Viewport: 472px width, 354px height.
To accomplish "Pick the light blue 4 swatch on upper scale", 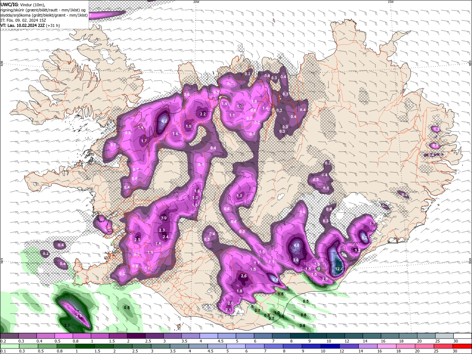I will coord(208,336).
